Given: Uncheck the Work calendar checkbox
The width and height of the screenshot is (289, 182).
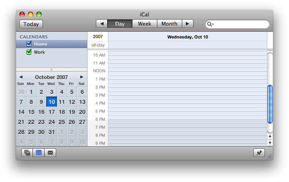Looking at the screenshot, I should [29, 52].
